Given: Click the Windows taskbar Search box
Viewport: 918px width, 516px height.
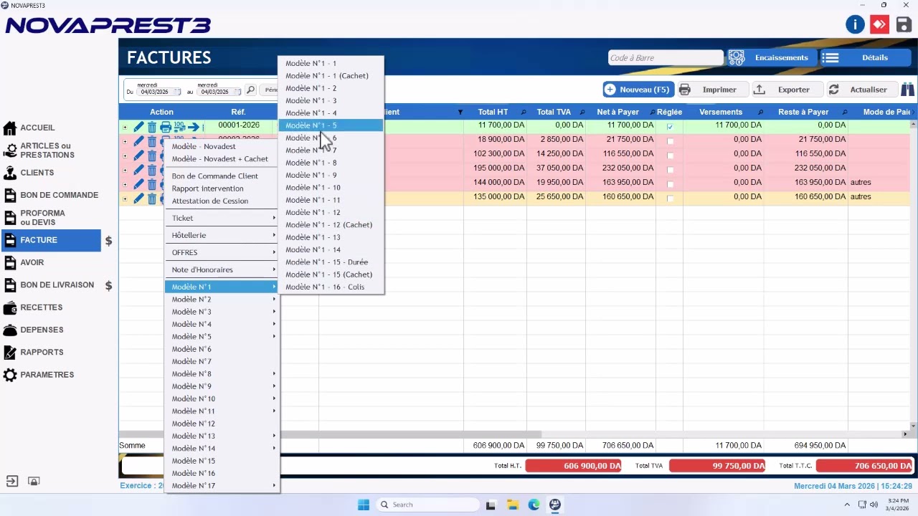Looking at the screenshot, I should (427, 505).
